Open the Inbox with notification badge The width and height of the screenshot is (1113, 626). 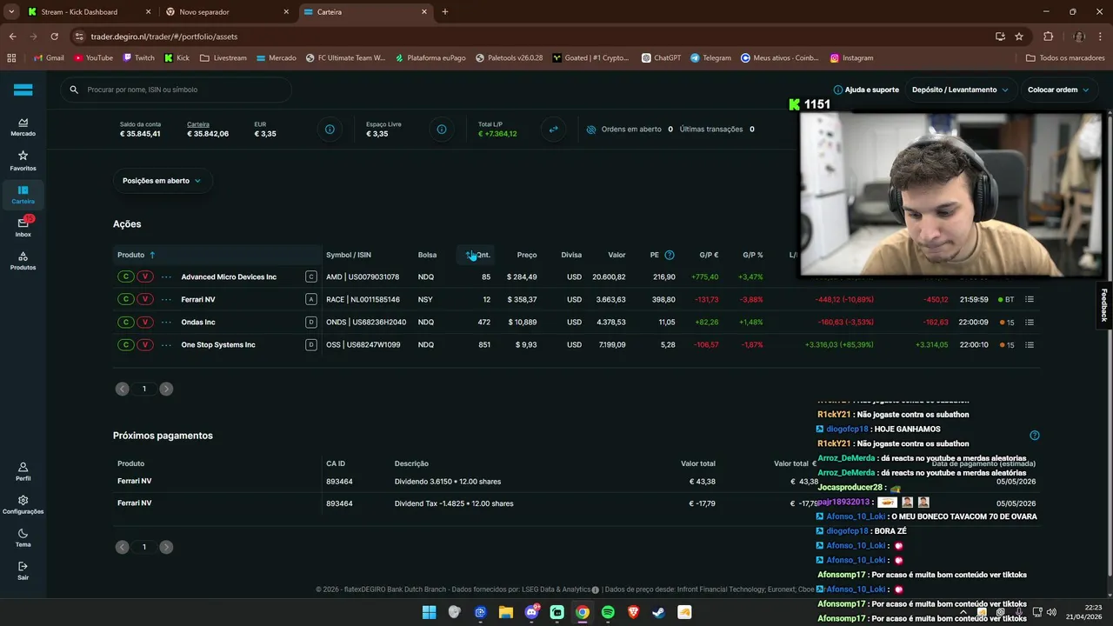tap(23, 227)
